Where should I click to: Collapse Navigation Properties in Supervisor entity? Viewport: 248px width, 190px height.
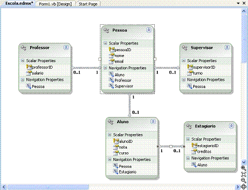pos(184,80)
